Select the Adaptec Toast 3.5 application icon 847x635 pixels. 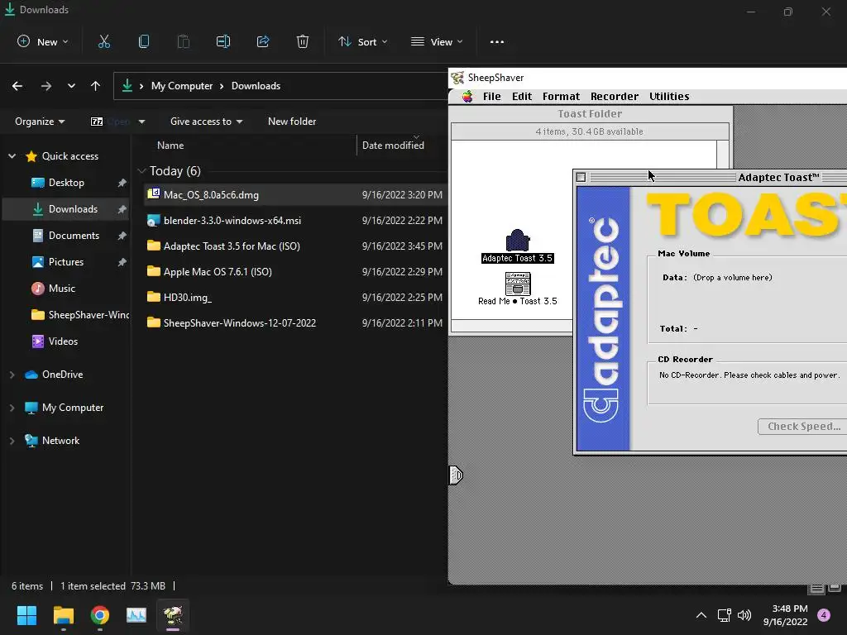pos(518,241)
